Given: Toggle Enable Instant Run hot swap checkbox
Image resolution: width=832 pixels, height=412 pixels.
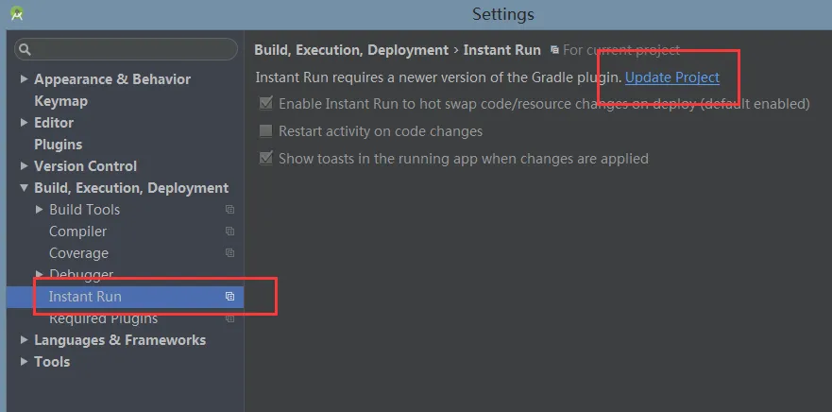Looking at the screenshot, I should pyautogui.click(x=266, y=104).
